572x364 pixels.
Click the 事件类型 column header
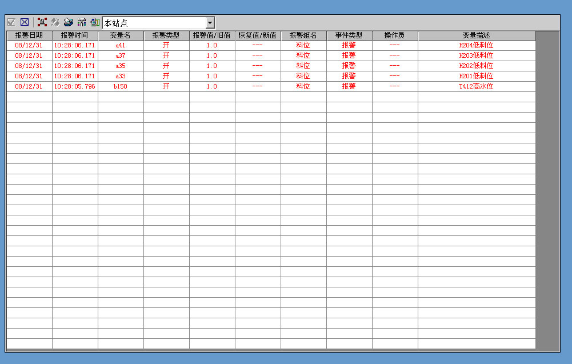click(x=349, y=35)
